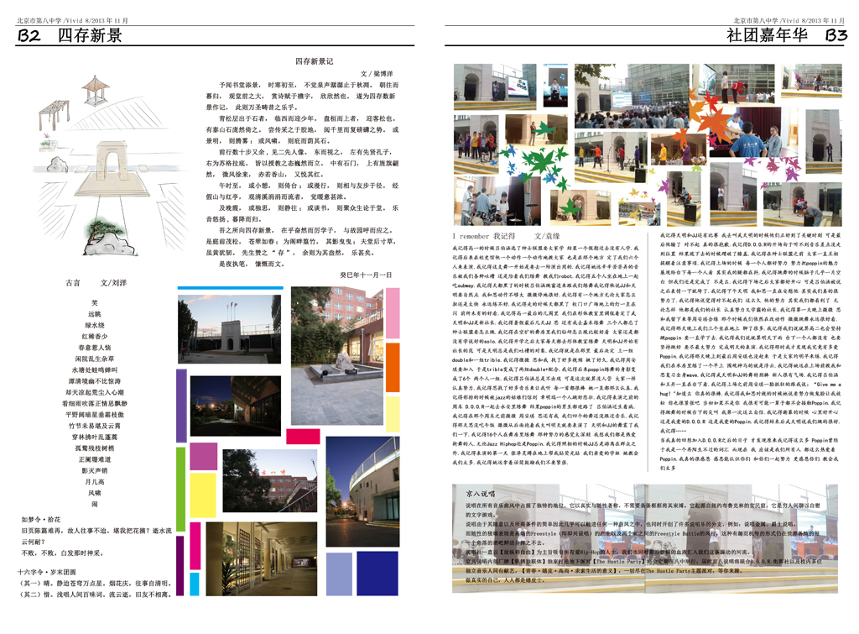Click the heading 京八说唱
Image resolution: width=859 pixels, height=634 pixels.
pos(481,494)
